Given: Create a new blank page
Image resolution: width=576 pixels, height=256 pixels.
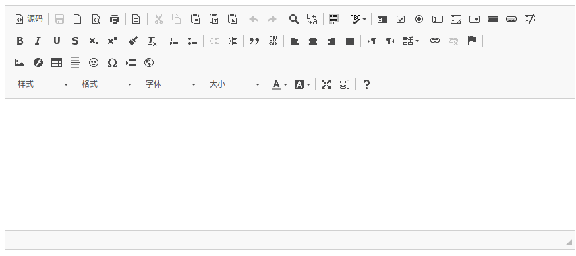Looking at the screenshot, I should (x=78, y=19).
